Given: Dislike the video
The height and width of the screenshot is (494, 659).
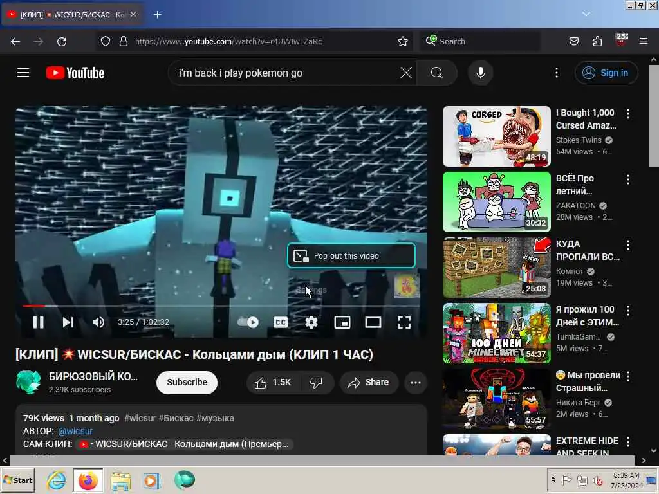Looking at the screenshot, I should [316, 382].
